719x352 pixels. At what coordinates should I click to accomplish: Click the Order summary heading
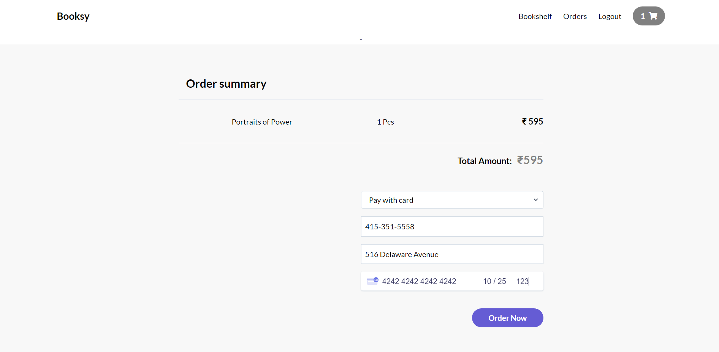pos(226,84)
